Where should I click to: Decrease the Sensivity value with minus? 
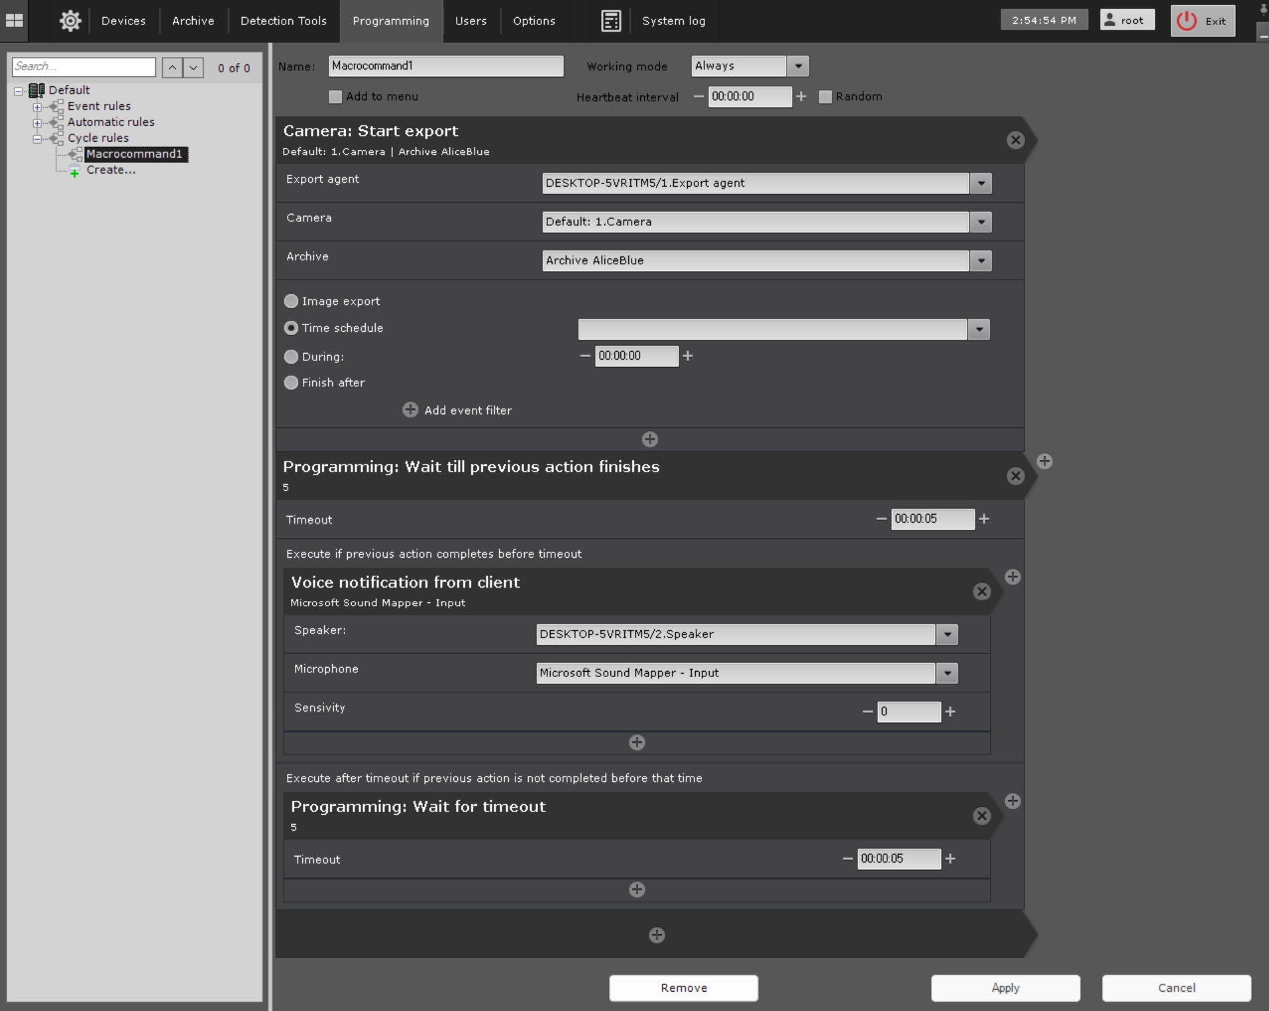(x=867, y=712)
